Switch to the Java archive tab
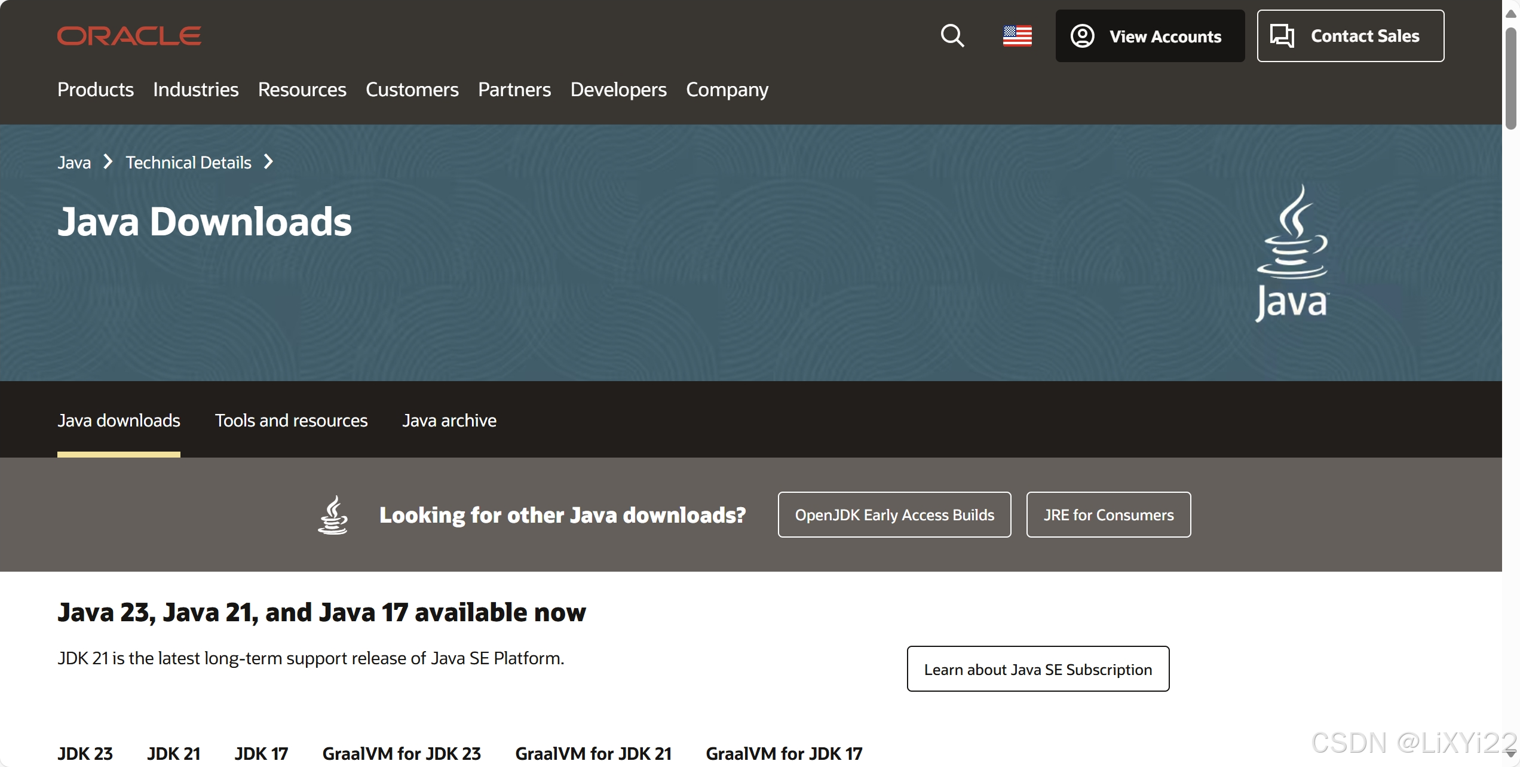Viewport: 1520px width, 767px height. coord(449,421)
